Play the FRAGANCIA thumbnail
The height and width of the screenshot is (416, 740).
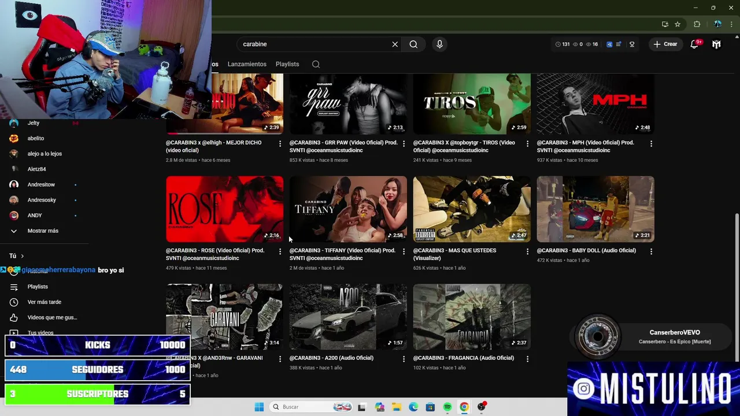tap(472, 317)
